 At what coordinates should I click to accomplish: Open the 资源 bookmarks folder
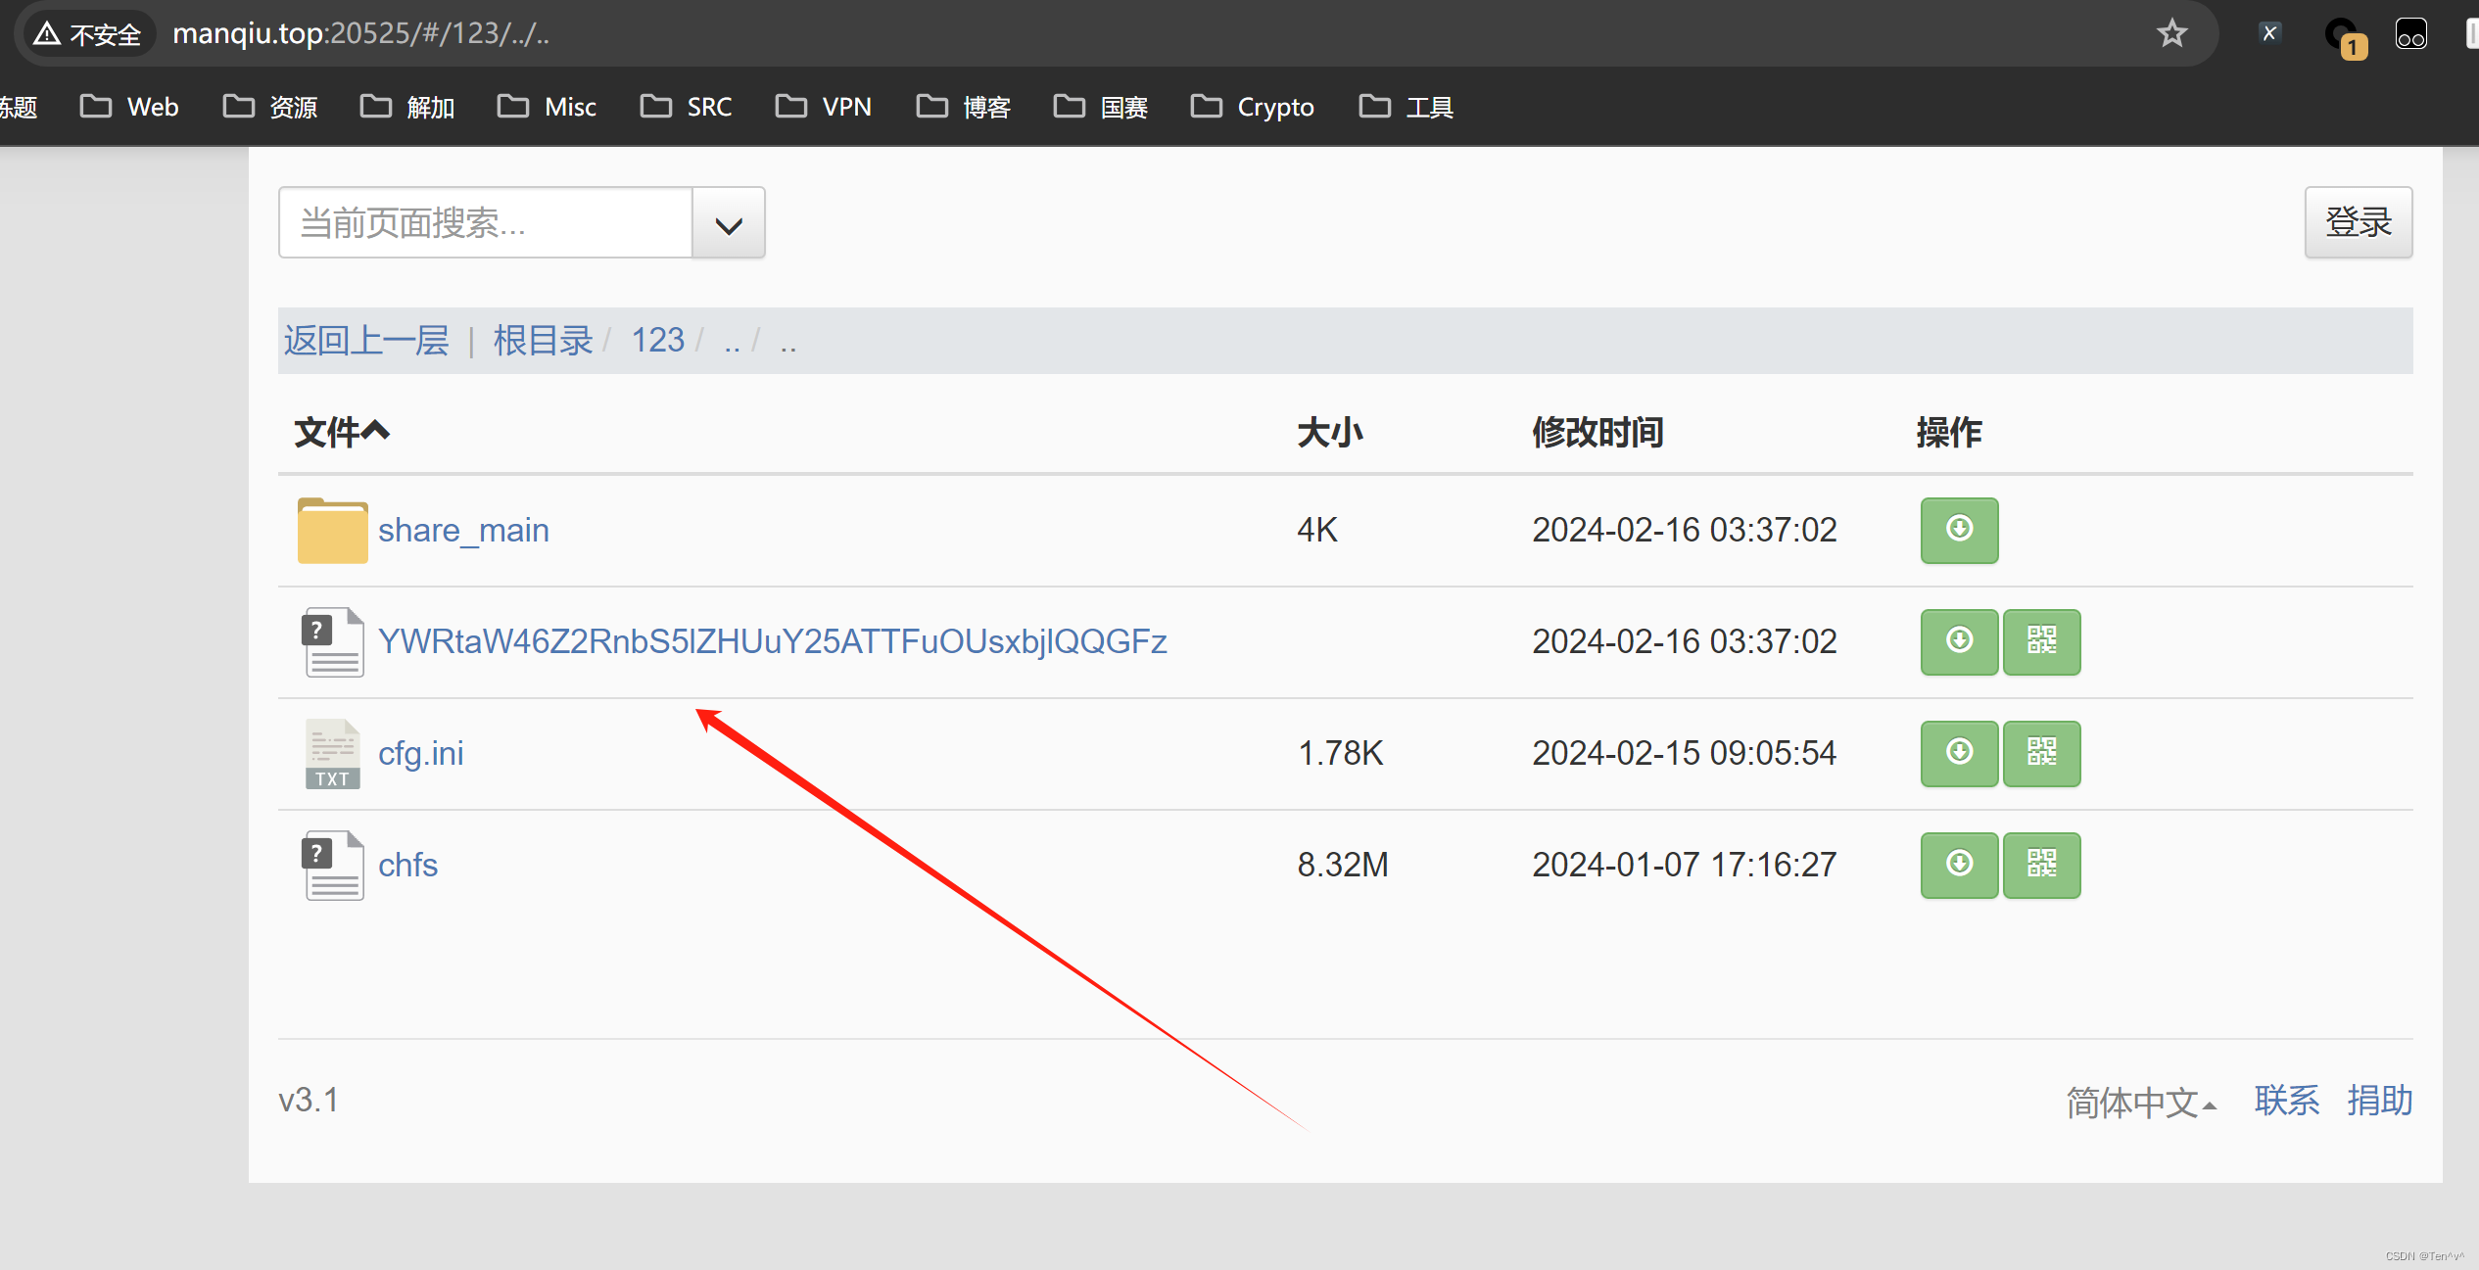pos(270,107)
